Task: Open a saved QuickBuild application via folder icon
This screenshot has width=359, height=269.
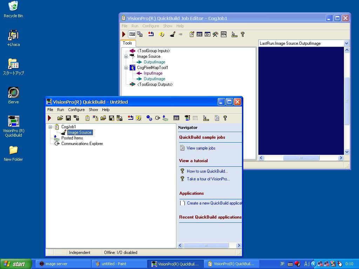Action: pos(61,118)
